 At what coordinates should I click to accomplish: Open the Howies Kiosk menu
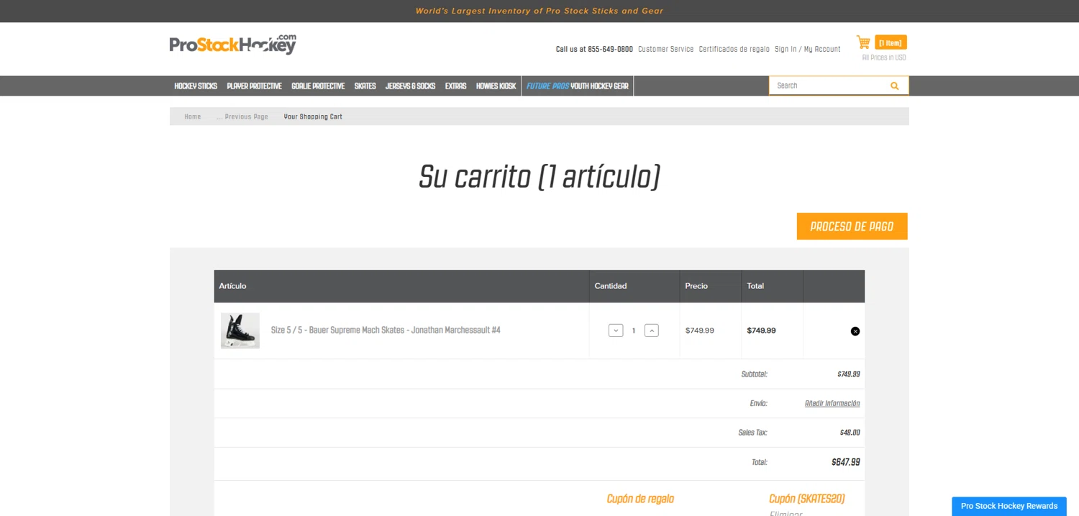click(496, 86)
